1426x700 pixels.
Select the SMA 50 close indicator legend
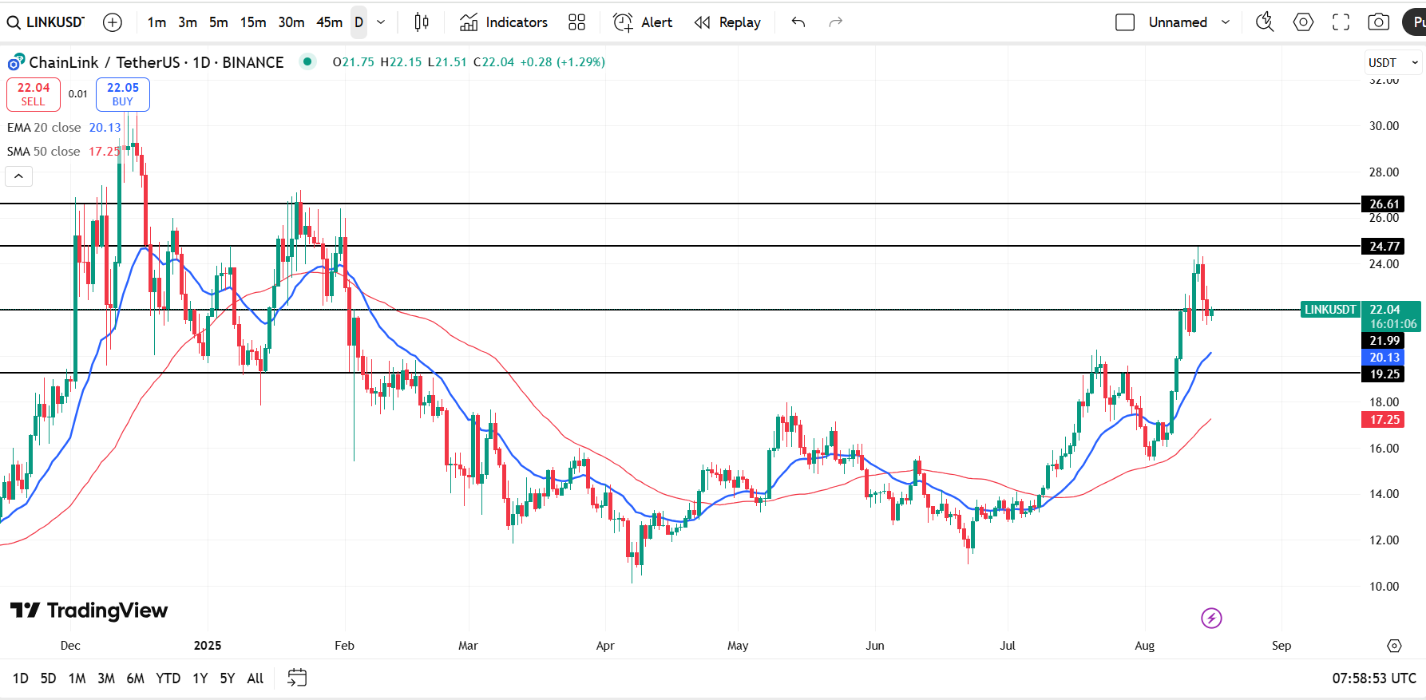click(x=64, y=152)
